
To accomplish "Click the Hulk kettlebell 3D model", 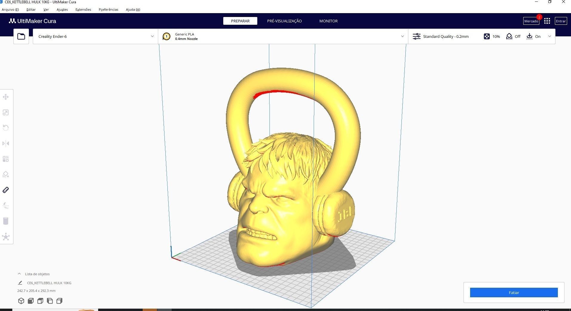I will tap(281, 203).
